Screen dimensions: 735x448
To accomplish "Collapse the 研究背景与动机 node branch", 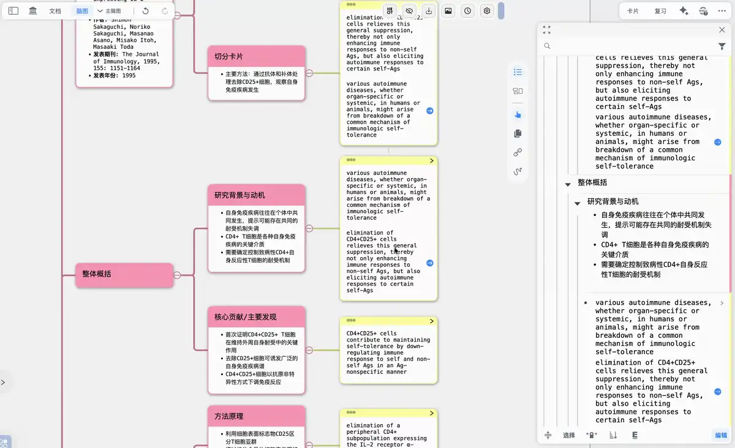I will [x=309, y=228].
